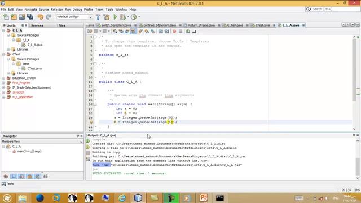Switch to switch_Statement.java editor tab

pyautogui.click(x=116, y=25)
